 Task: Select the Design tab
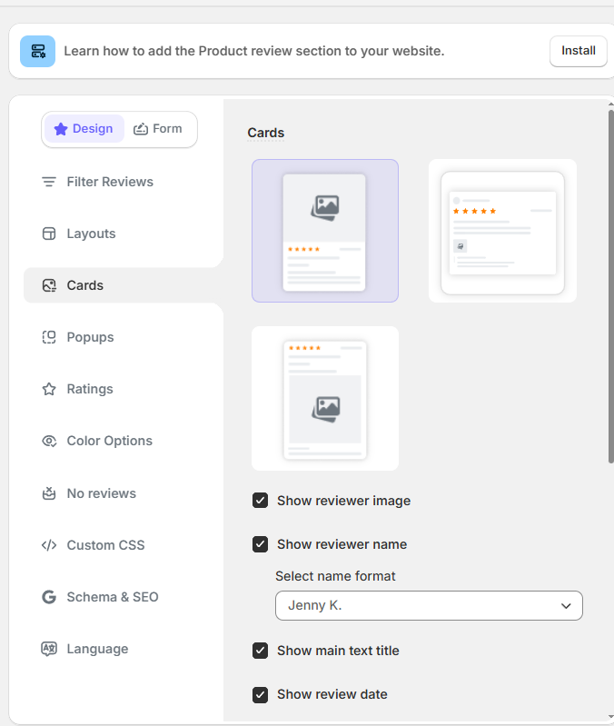pos(84,129)
